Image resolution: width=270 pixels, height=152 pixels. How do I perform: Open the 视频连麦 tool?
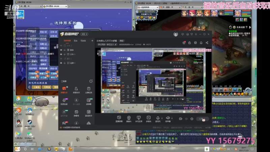click(64, 102)
